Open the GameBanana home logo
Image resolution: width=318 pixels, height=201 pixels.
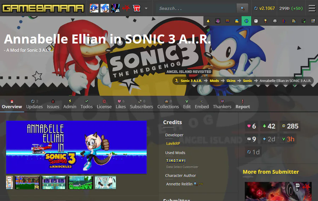[43, 8]
